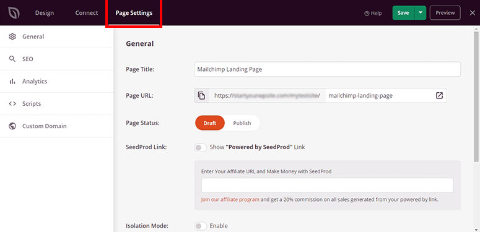The height and width of the screenshot is (232, 480).
Task: Switch to the Design tab
Action: point(45,13)
